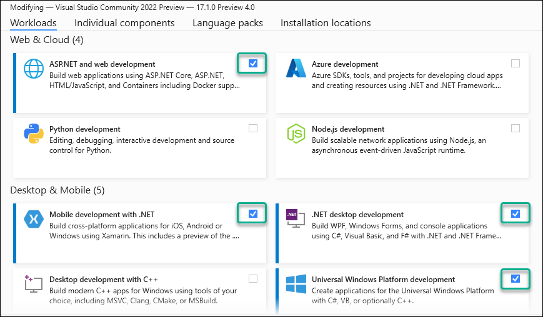Viewport: 543px width, 317px height.
Task: Go to the Installation locations tab
Action: 326,23
